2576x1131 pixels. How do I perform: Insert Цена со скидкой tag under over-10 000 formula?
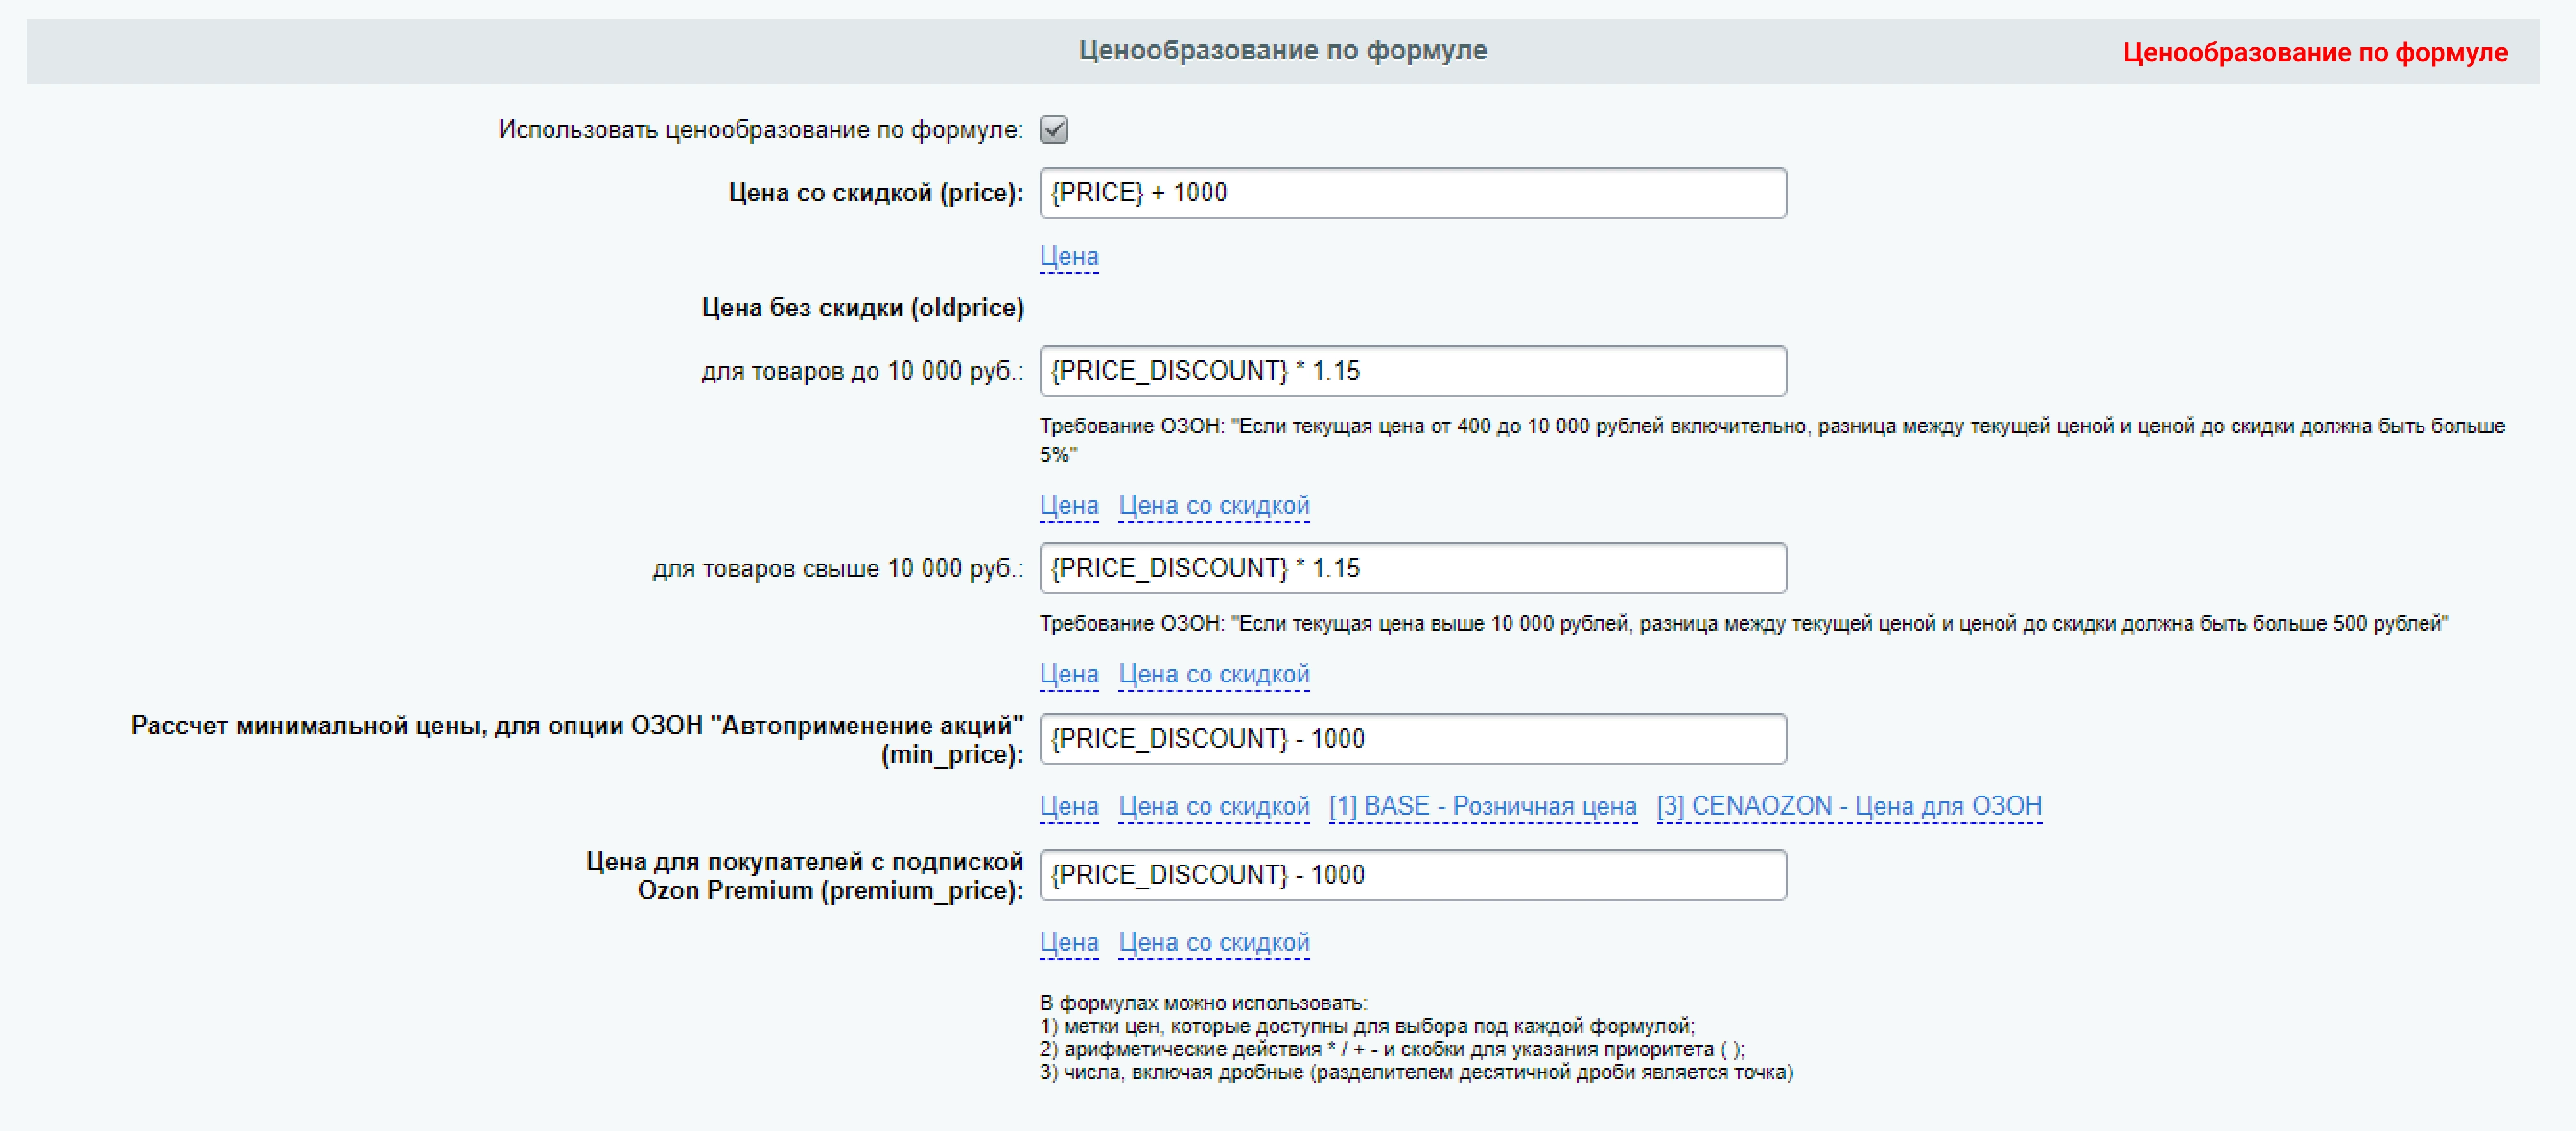[x=1213, y=674]
